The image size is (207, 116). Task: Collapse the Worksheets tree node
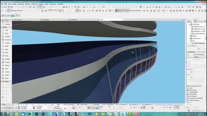(x=190, y=24)
